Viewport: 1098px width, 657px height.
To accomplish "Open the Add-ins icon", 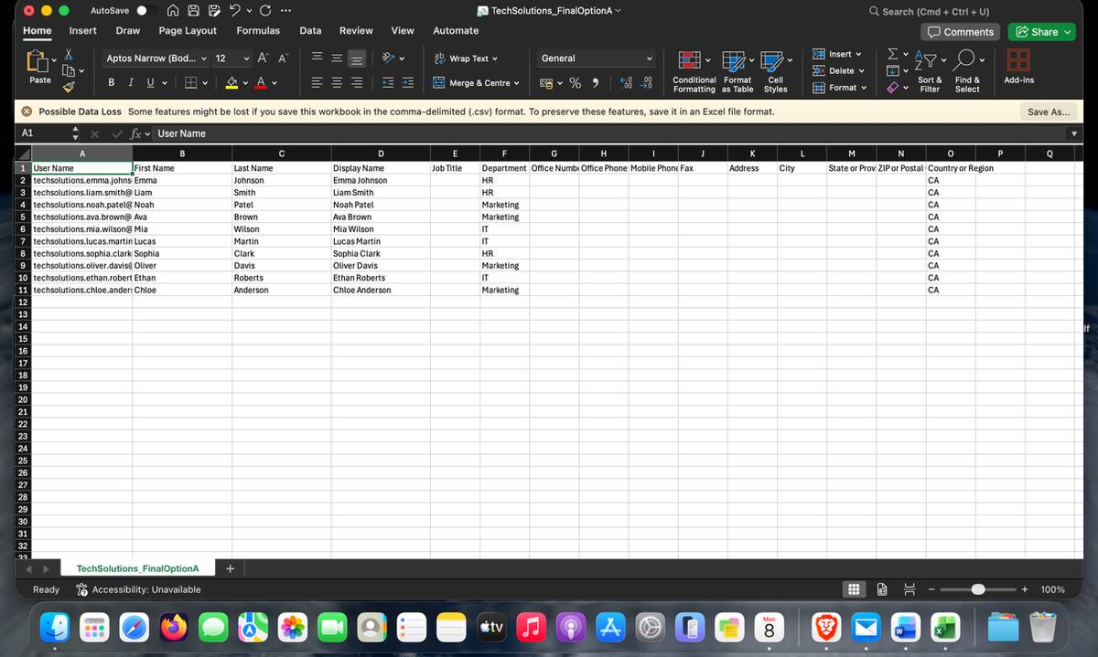I will [1018, 60].
